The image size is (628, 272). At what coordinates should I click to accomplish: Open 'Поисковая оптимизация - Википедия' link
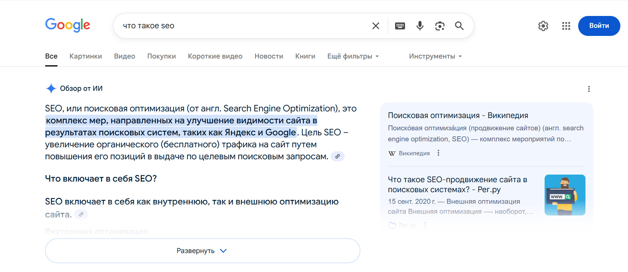[458, 115]
